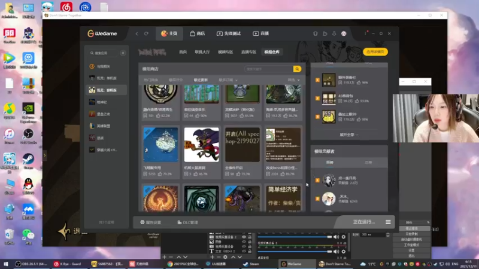The height and width of the screenshot is (269, 479).
Task: Mute the first OBS audio mixer track
Action: pos(336,237)
